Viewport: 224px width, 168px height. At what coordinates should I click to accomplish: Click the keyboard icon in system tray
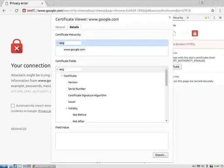pyautogui.click(x=198, y=166)
